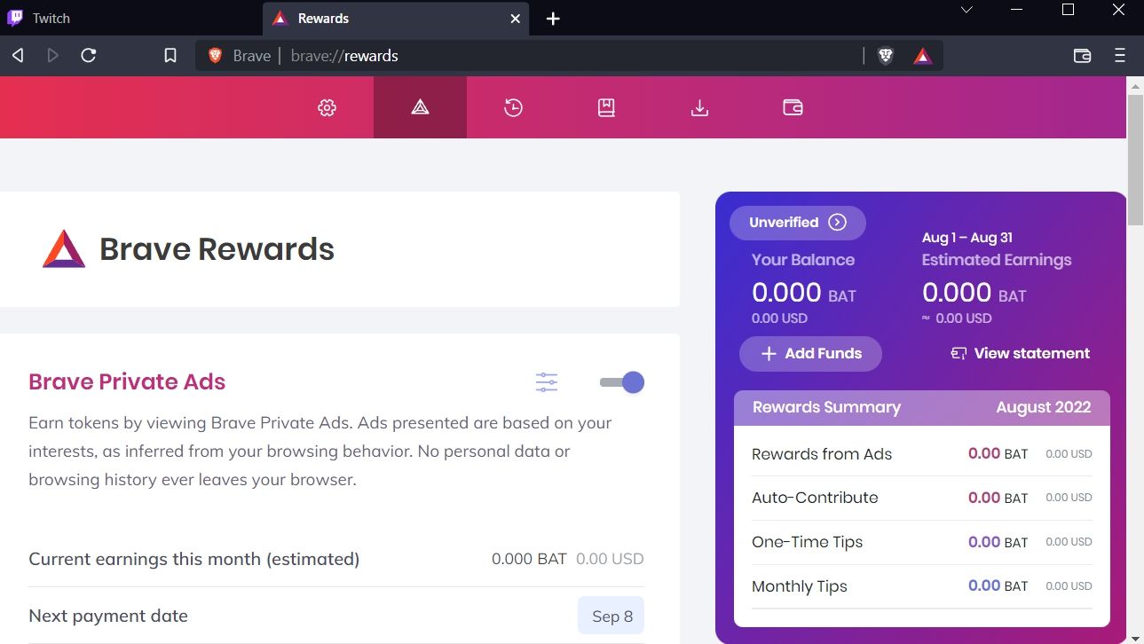This screenshot has height=644, width=1144.
Task: Click the vertical page scrollbar thumb
Action: 1135,160
